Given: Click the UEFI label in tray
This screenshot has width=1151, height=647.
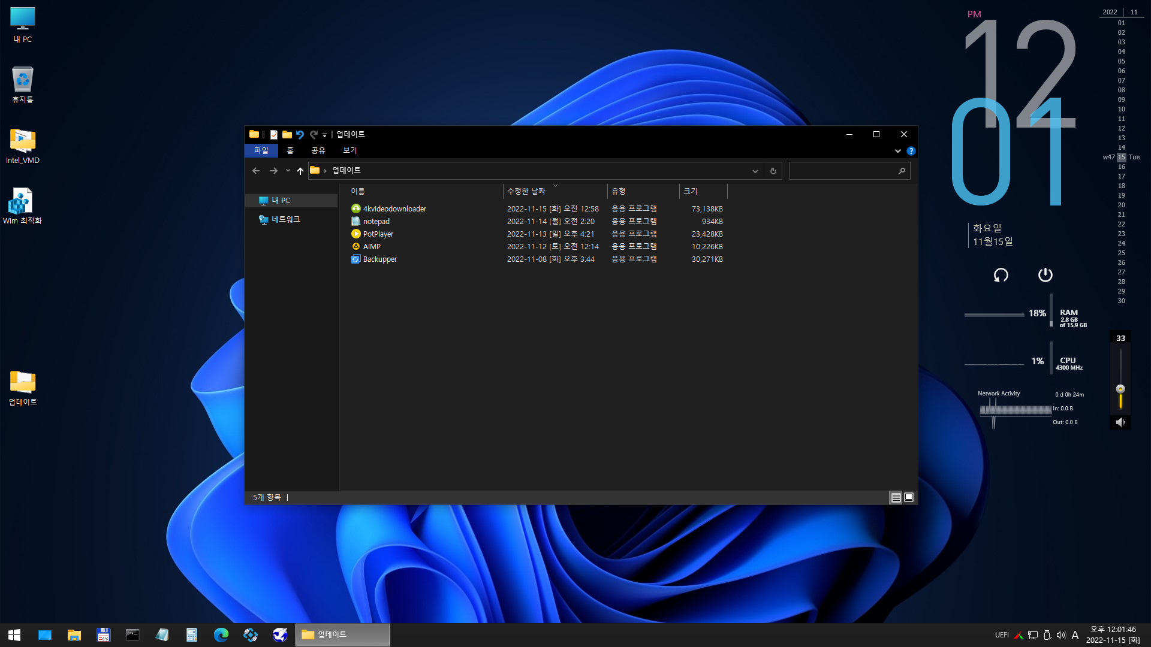Looking at the screenshot, I should tap(1002, 635).
